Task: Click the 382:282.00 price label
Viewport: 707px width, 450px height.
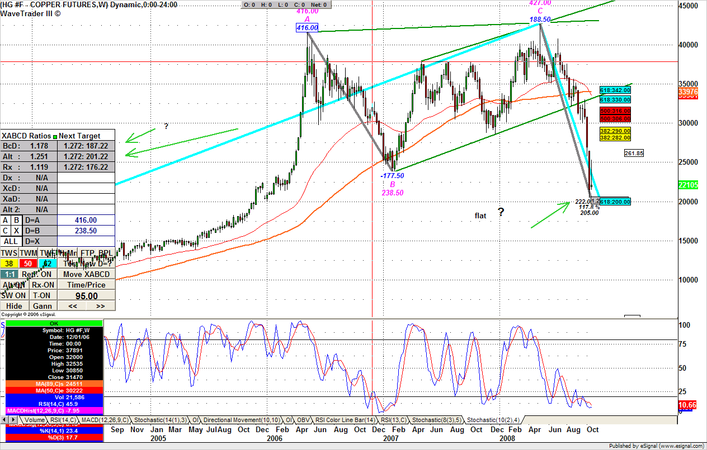Action: tap(615, 137)
